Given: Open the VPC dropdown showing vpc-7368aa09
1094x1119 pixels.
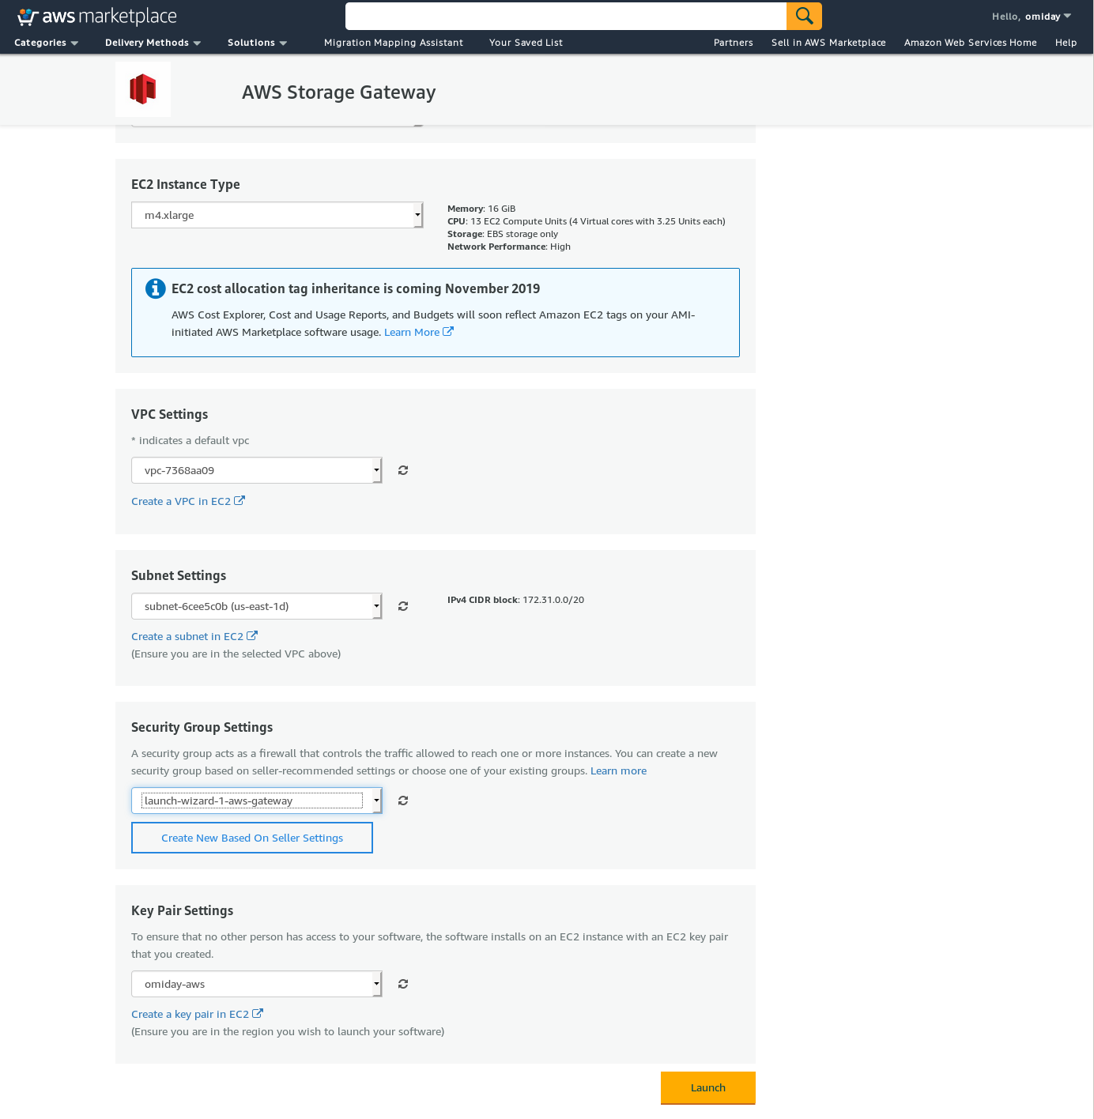Looking at the screenshot, I should (x=257, y=470).
